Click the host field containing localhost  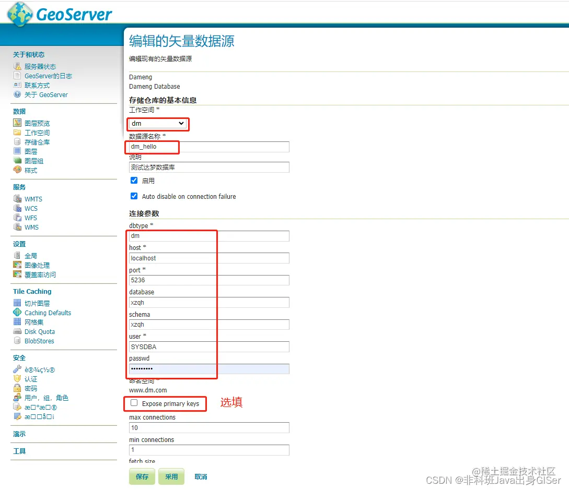(209, 258)
